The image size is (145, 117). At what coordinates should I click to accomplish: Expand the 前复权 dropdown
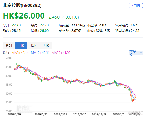pos(136,53)
